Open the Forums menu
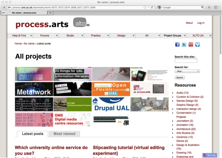 [x=45, y=35]
